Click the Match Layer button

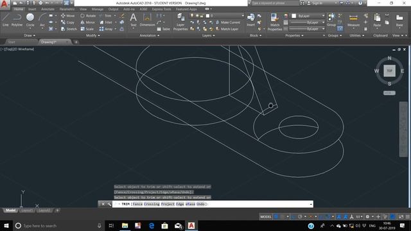227,29
